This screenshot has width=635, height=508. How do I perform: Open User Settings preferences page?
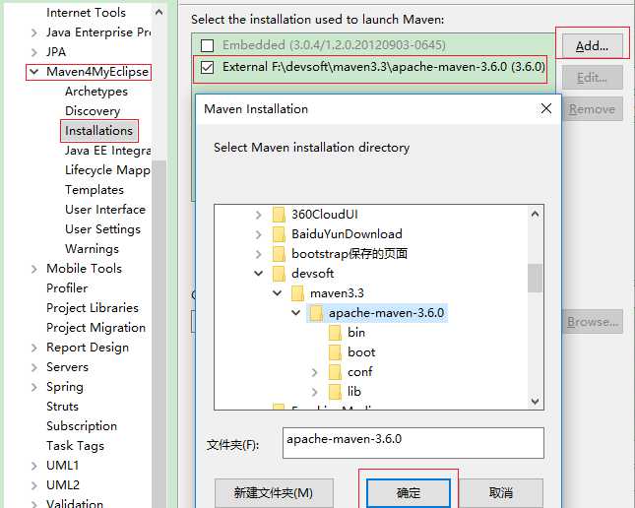coord(102,229)
